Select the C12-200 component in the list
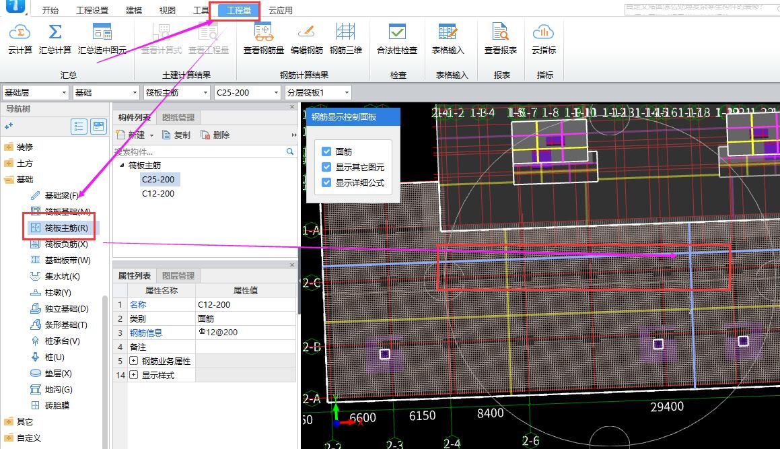 click(158, 193)
